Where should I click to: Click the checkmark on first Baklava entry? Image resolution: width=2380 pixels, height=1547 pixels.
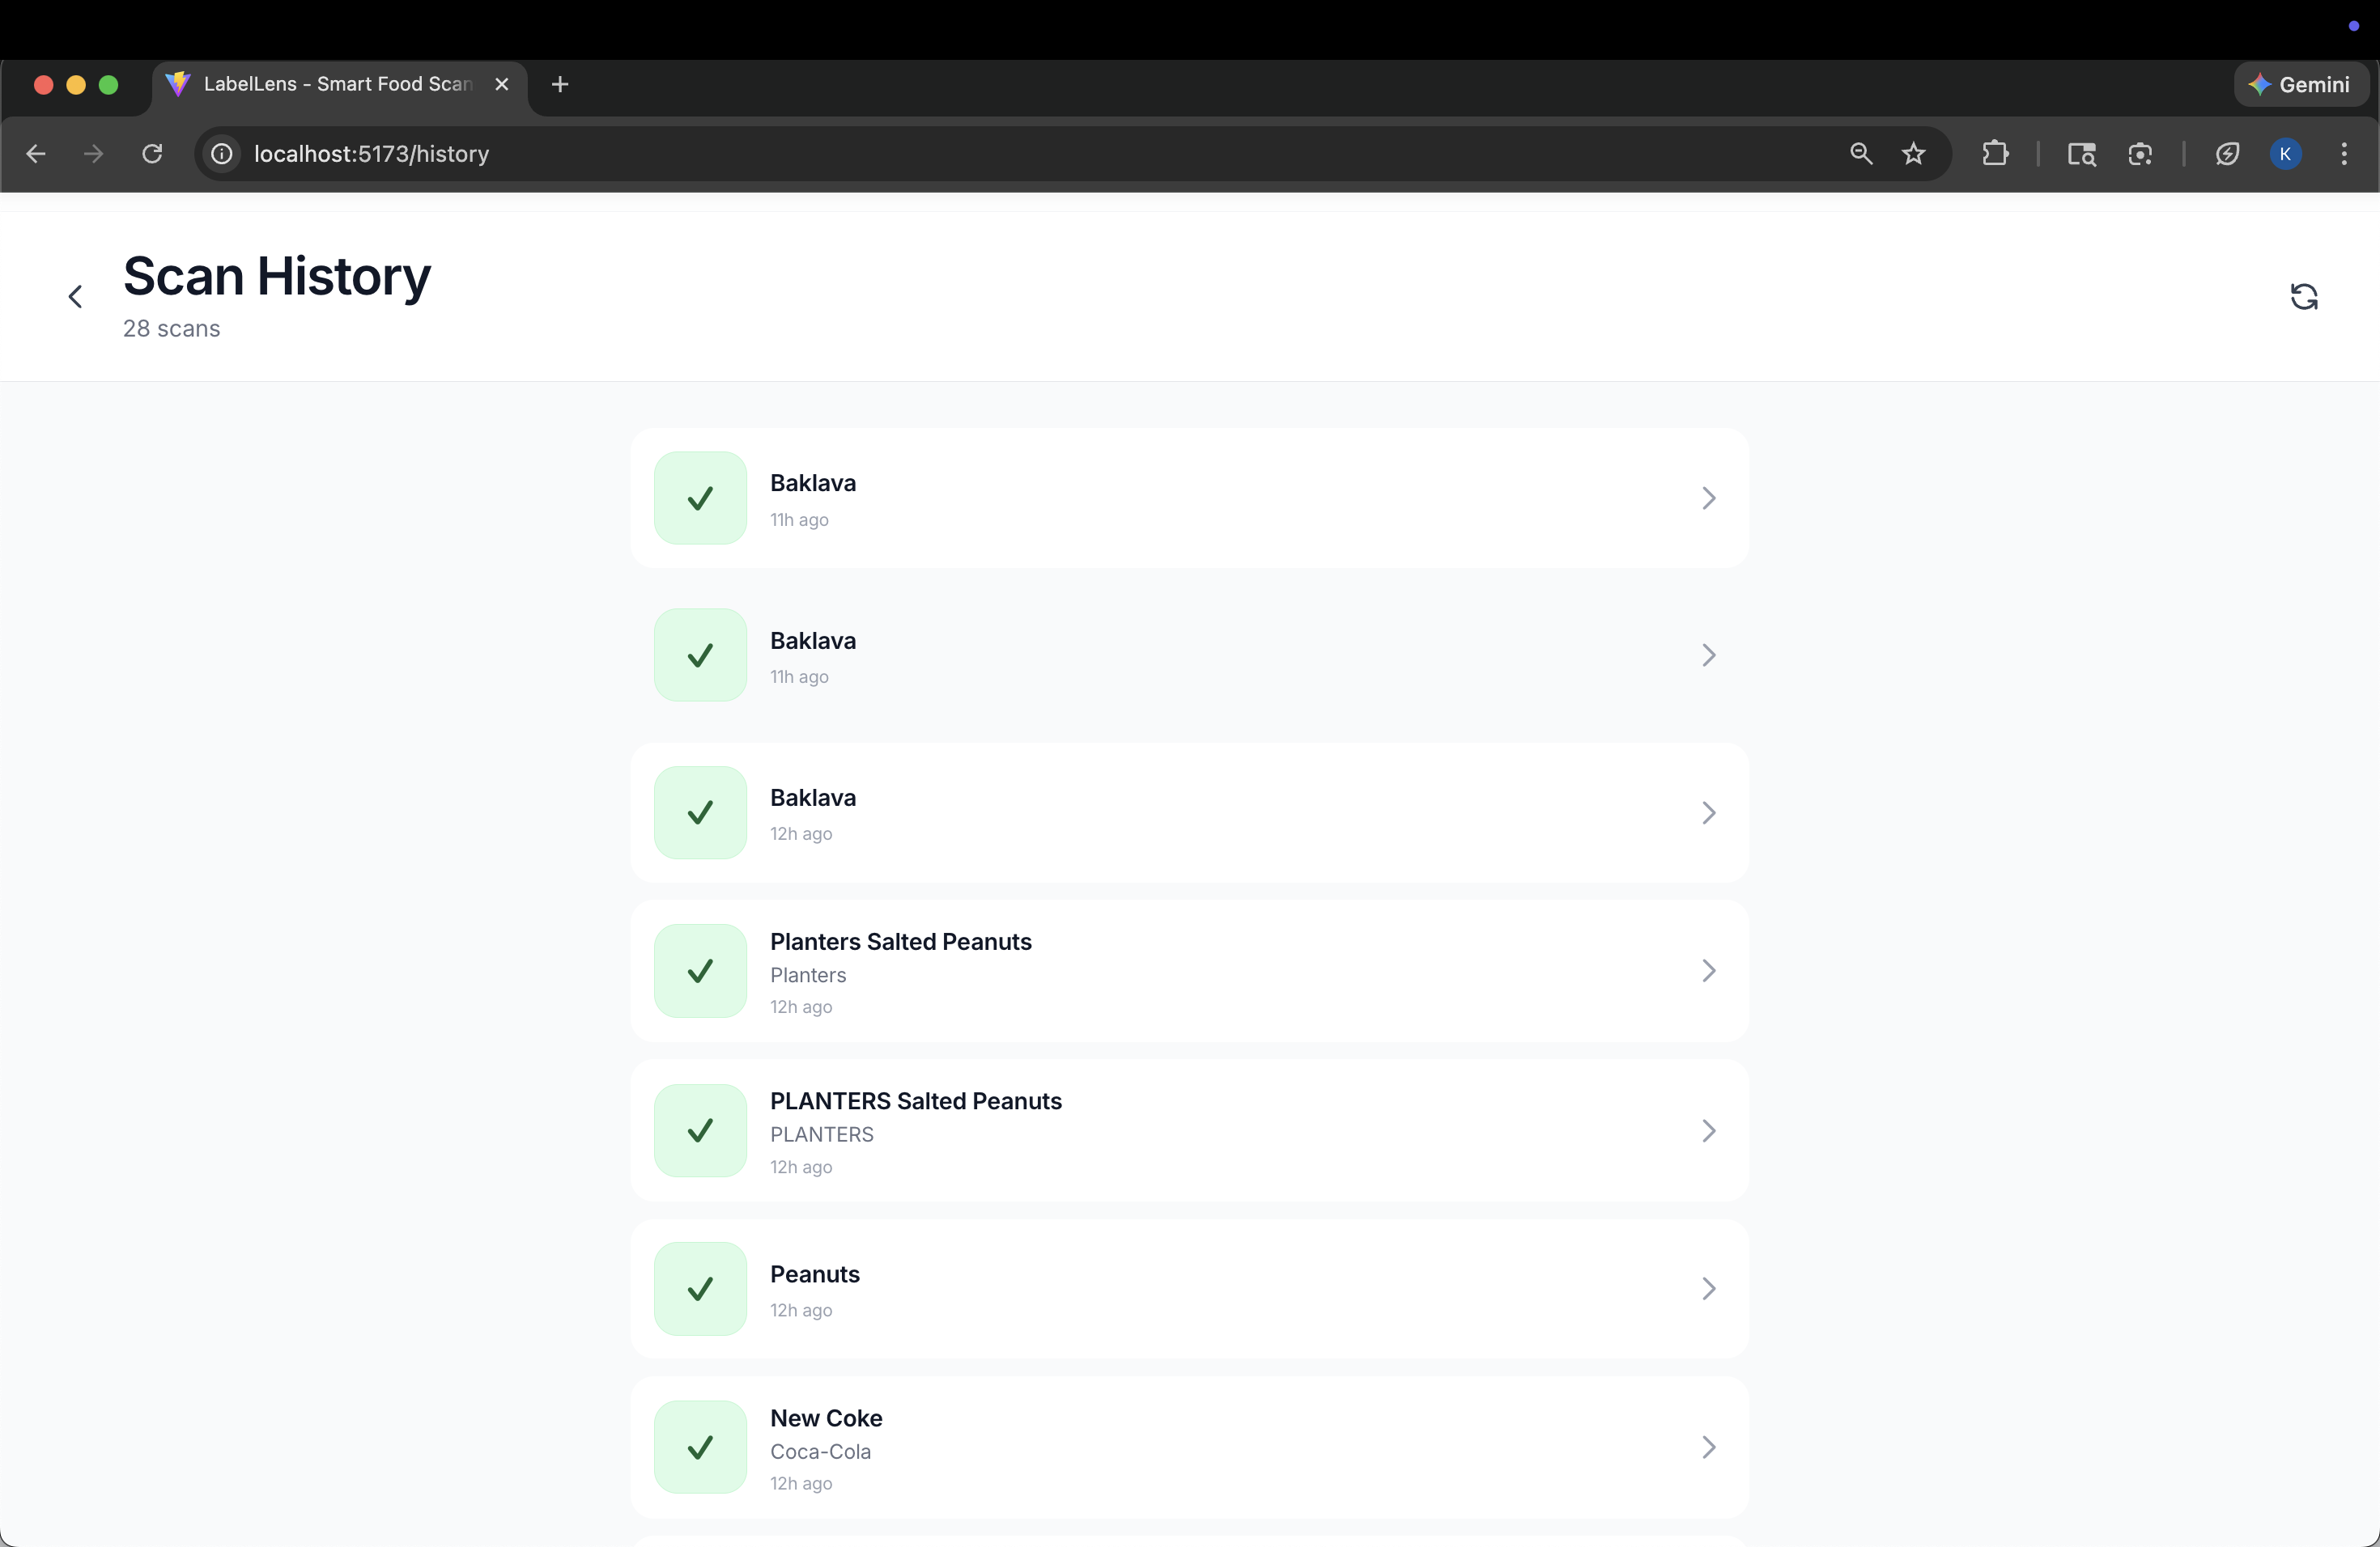(x=700, y=498)
